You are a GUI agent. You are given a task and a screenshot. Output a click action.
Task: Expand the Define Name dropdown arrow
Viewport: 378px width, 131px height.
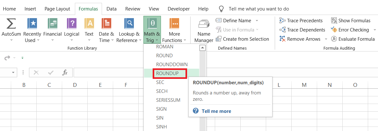[x=257, y=21]
